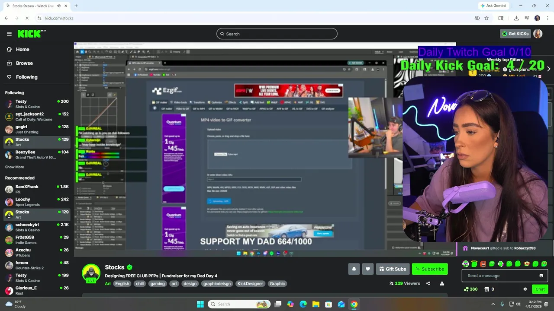554x311 pixels.
Task: Click the Stocks verified checkmark badge
Action: [129, 267]
